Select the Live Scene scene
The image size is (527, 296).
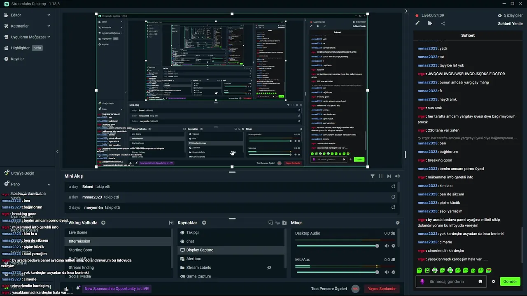118,233
